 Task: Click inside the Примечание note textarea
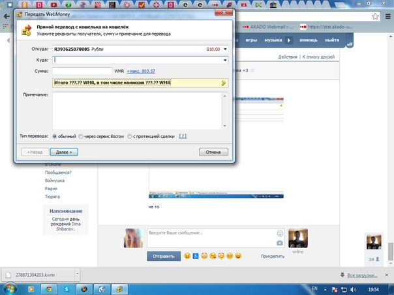pyautogui.click(x=137, y=111)
